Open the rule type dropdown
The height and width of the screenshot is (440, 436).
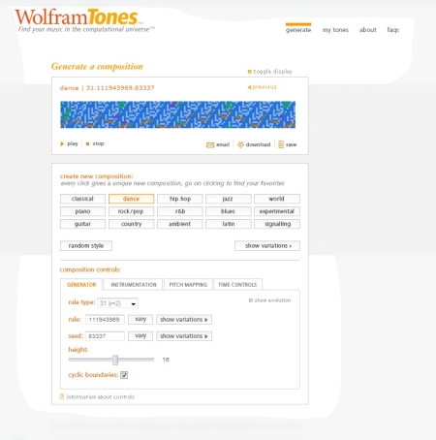point(117,303)
